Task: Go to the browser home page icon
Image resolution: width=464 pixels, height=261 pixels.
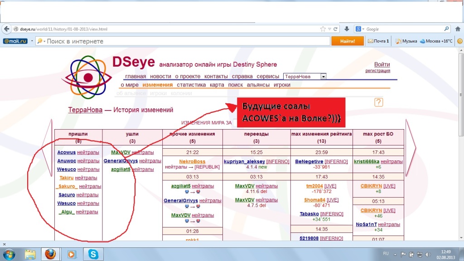Action: coord(459,29)
